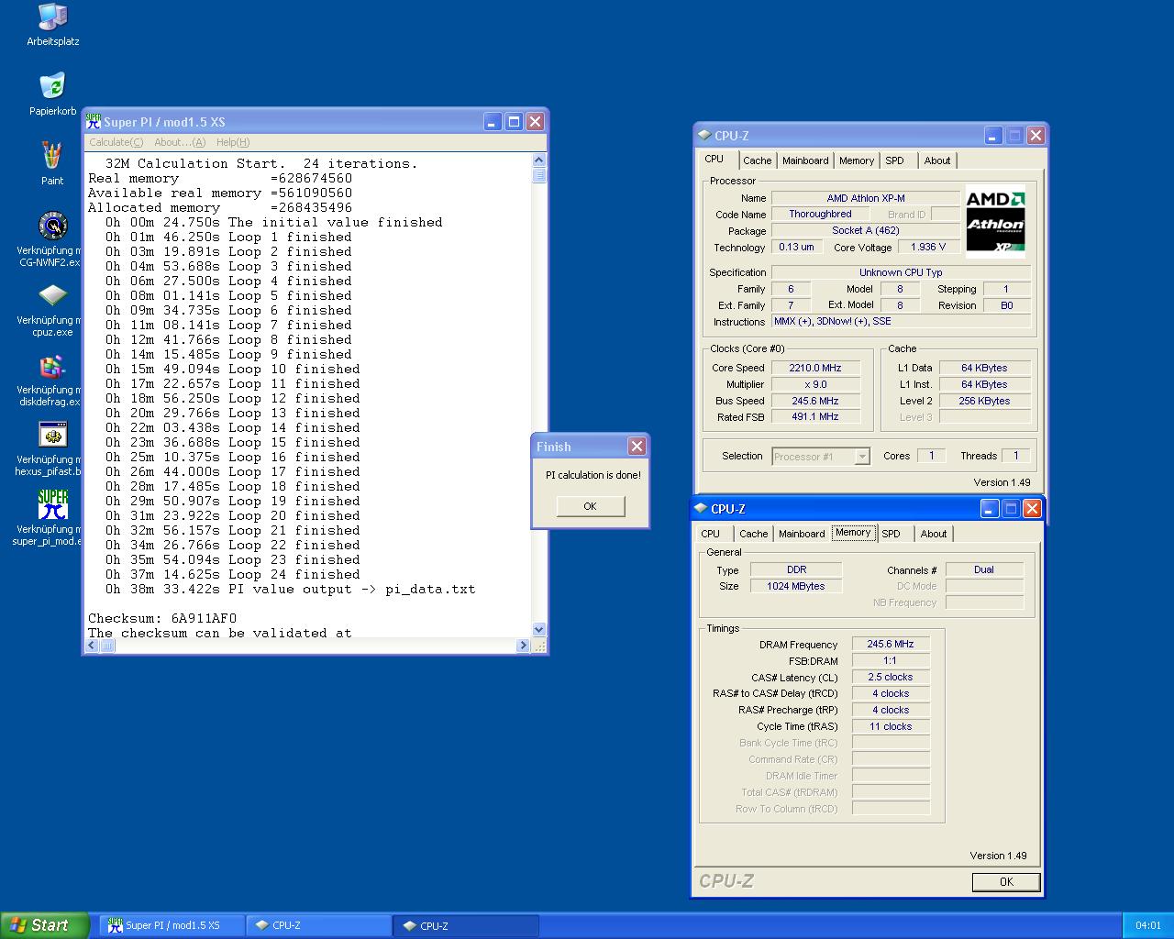Viewport: 1174px width, 939px height.
Task: Click the Checksum: 6A911AF0 line
Action: point(162,618)
